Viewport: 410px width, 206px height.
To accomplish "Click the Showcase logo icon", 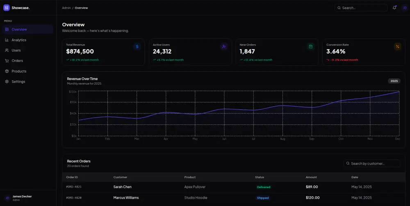I will 6,8.
